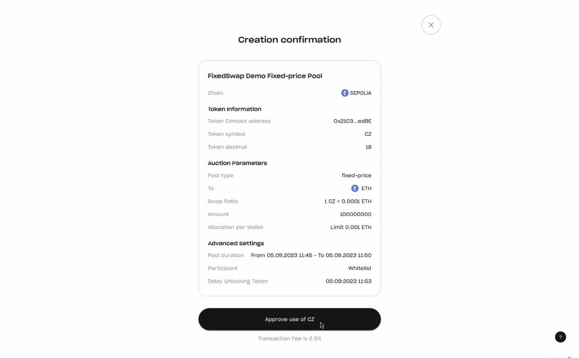The height and width of the screenshot is (358, 579).
Task: Click the Whitelist participant value
Action: click(359, 268)
